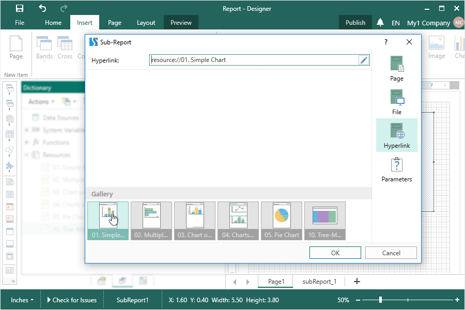Click the first bands icon in left toolbox
Viewport: 465px width, 310px height.
9,88
